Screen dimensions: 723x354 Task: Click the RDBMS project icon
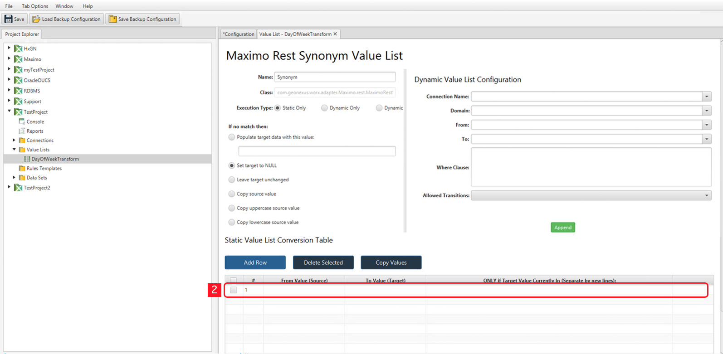(x=18, y=91)
